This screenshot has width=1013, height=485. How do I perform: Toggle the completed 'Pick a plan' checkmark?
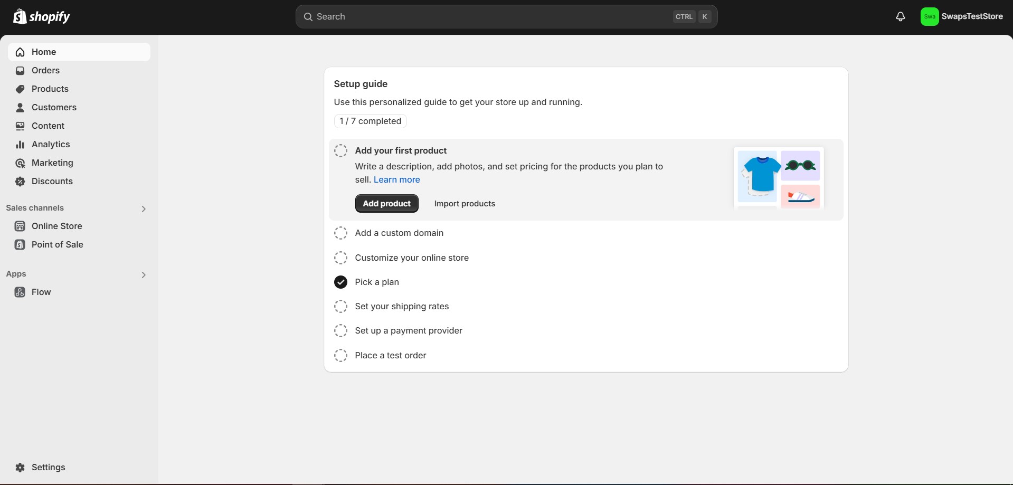coord(341,282)
